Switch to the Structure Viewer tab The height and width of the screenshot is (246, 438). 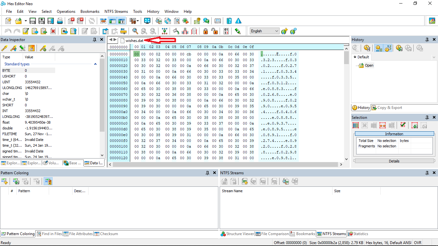[238, 234]
